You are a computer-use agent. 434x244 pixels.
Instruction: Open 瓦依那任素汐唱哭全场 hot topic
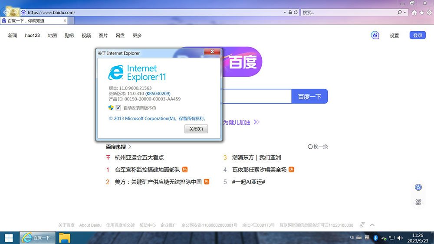pyautogui.click(x=259, y=169)
